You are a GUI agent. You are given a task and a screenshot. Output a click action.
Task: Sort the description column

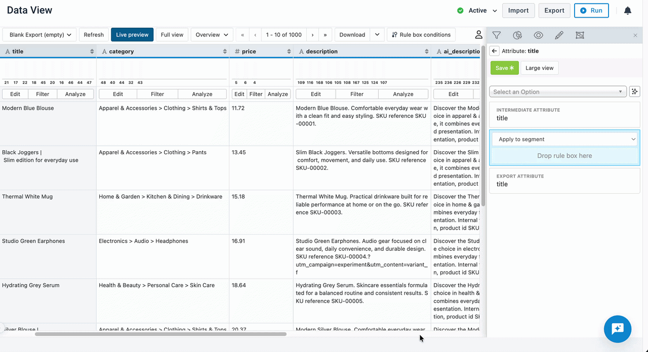(427, 52)
